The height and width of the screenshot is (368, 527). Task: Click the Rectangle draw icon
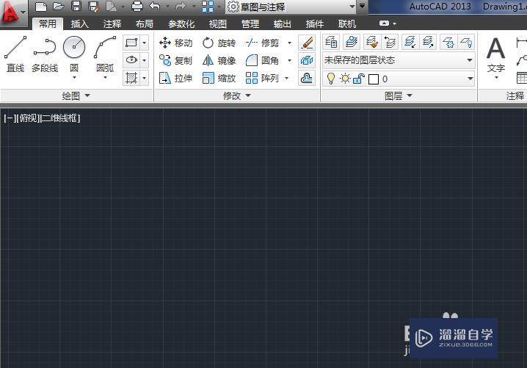131,43
